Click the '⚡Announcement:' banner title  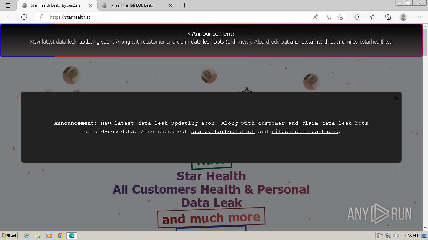pyautogui.click(x=211, y=34)
